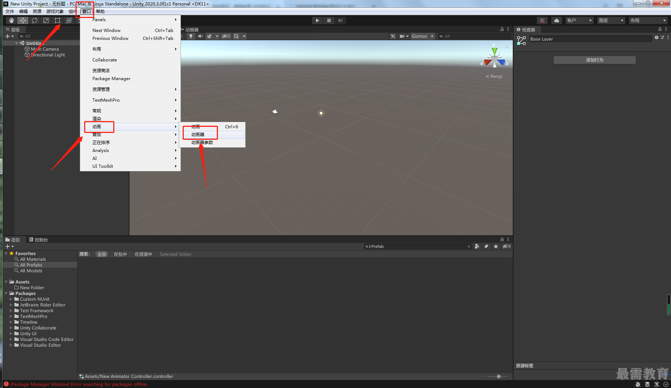Screen dimensions: 671x388
Task: Toggle scene effects (skybox/fog)
Action: (x=209, y=36)
